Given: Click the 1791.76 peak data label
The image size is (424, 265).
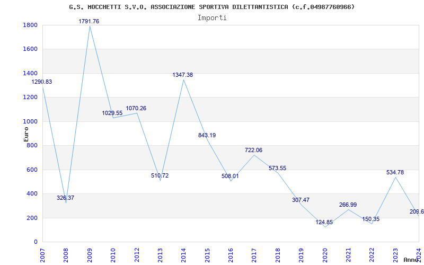Looking at the screenshot, I should click(89, 21).
